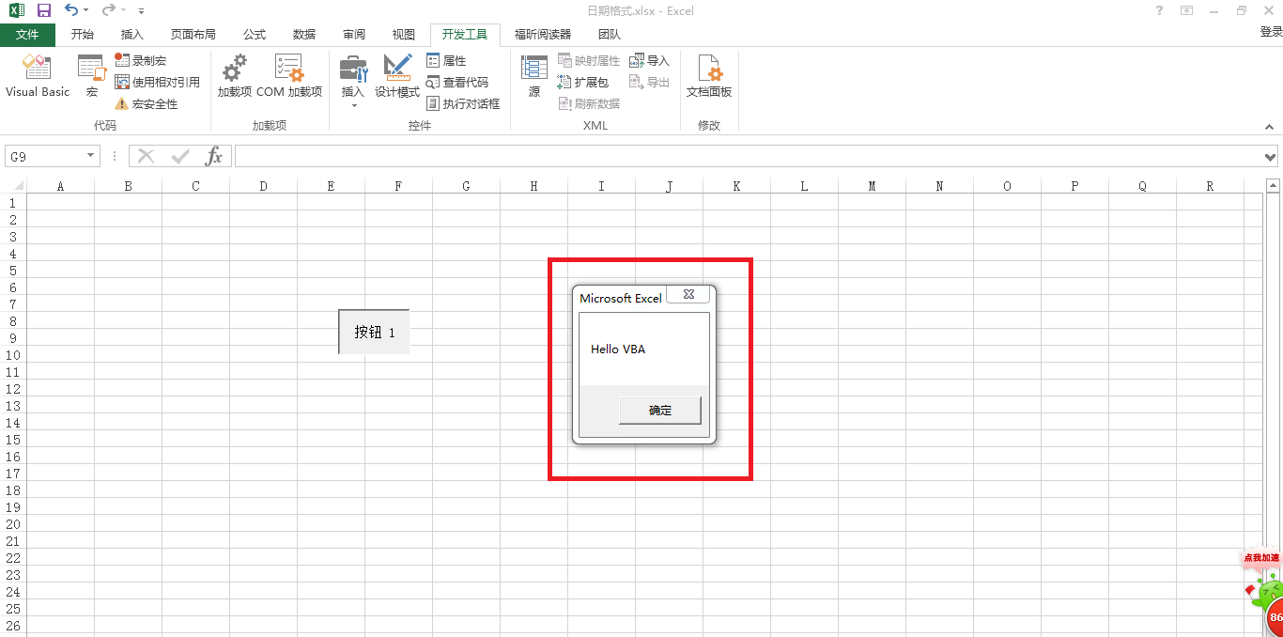Toggle 设计模式 design mode

pyautogui.click(x=397, y=76)
